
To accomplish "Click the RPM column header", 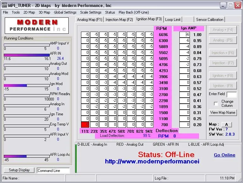I will 161,28.
